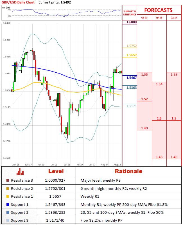The image size is (183, 225).
Task: Click the Q4 13 forecast high 1.54
Action: [x=159, y=84]
